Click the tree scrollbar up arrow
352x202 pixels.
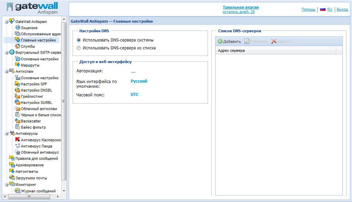point(64,19)
